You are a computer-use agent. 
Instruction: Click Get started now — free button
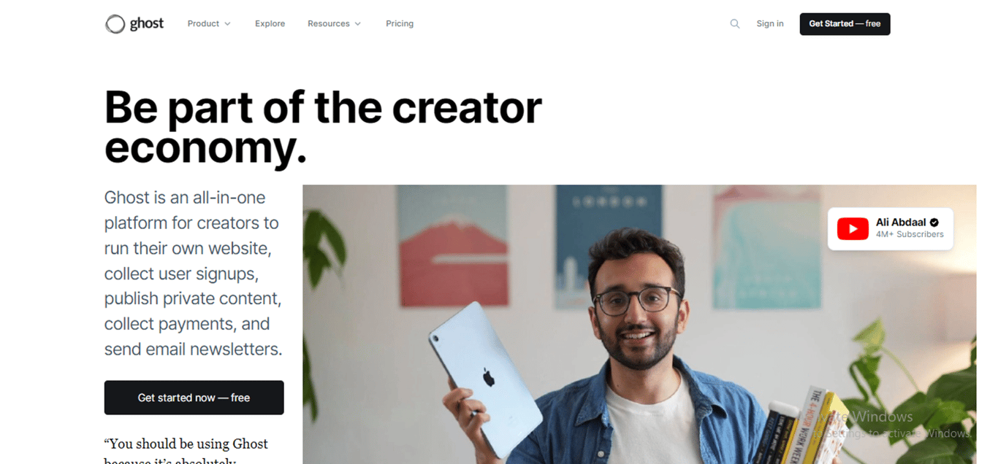click(194, 398)
